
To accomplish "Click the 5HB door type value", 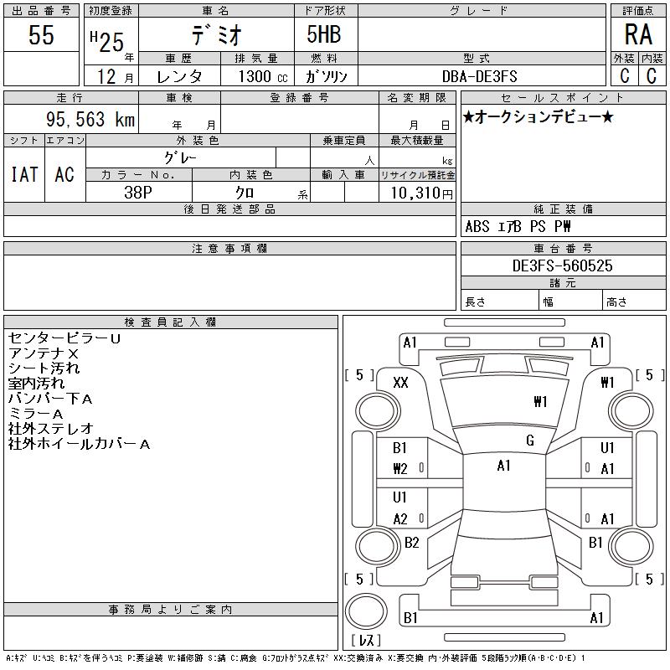I will click(326, 35).
